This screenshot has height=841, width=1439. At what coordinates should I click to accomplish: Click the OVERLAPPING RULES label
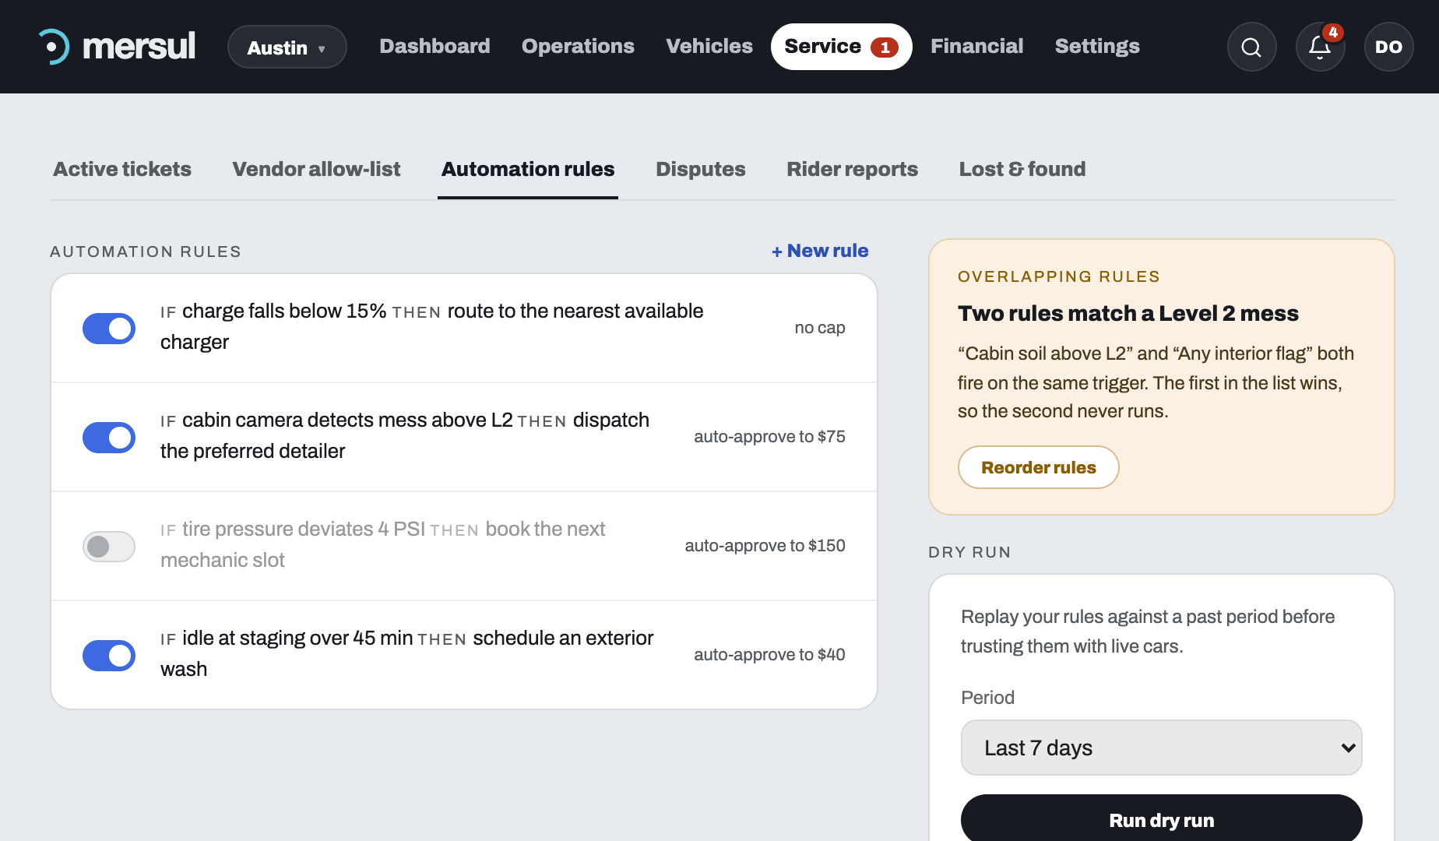(1058, 276)
